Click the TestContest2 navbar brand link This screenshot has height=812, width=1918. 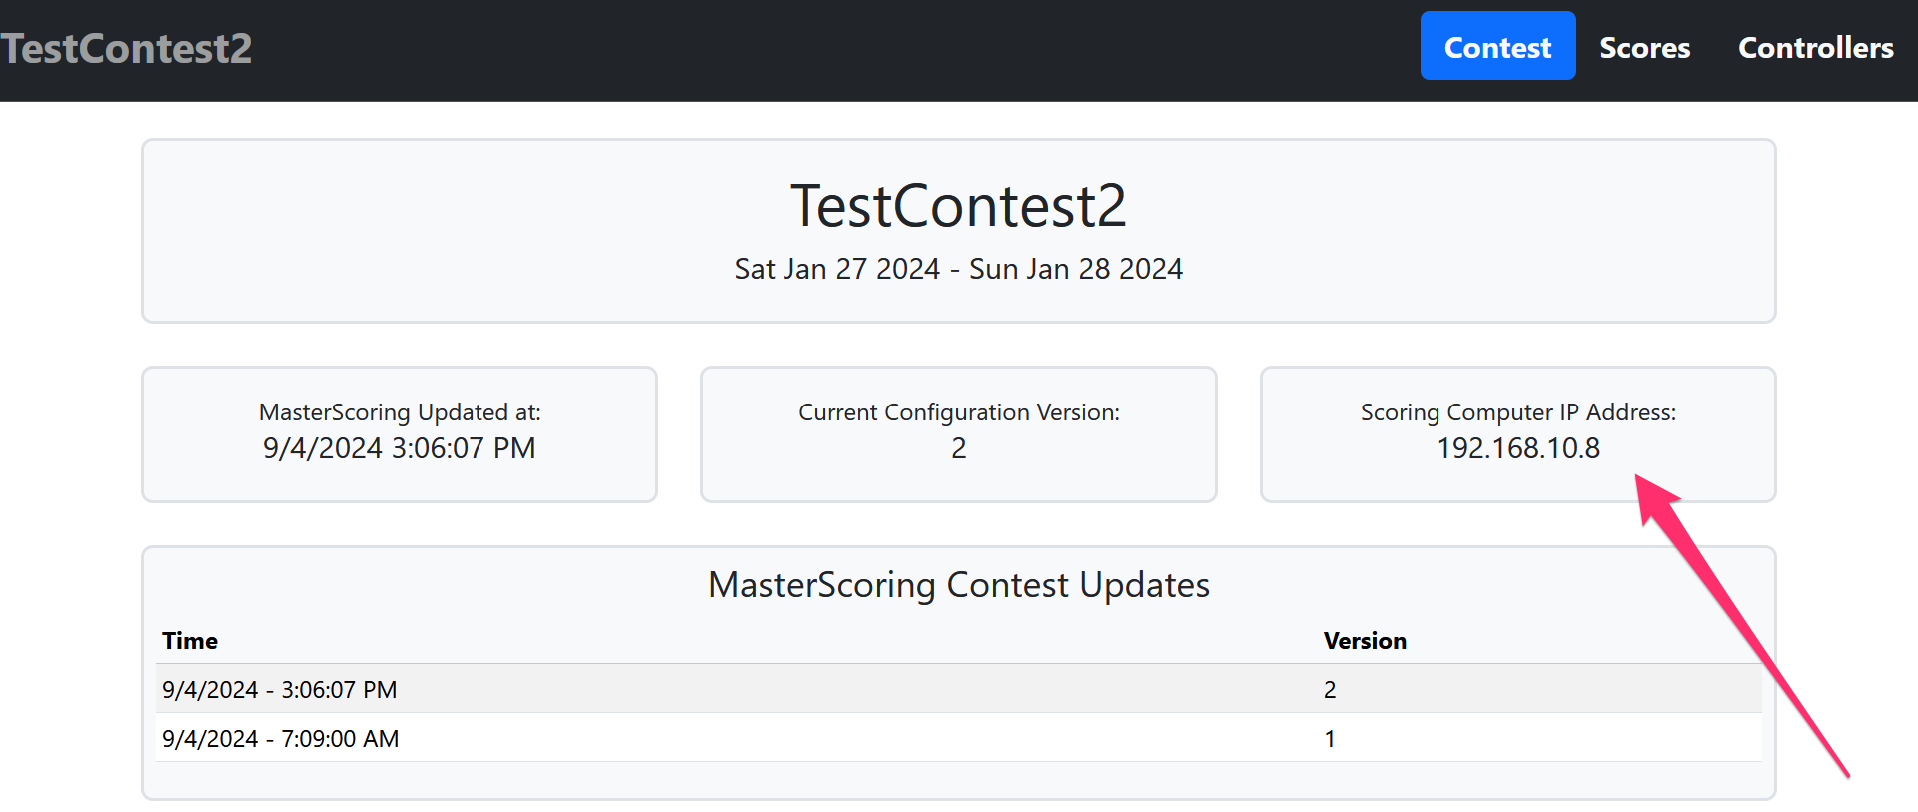click(126, 48)
